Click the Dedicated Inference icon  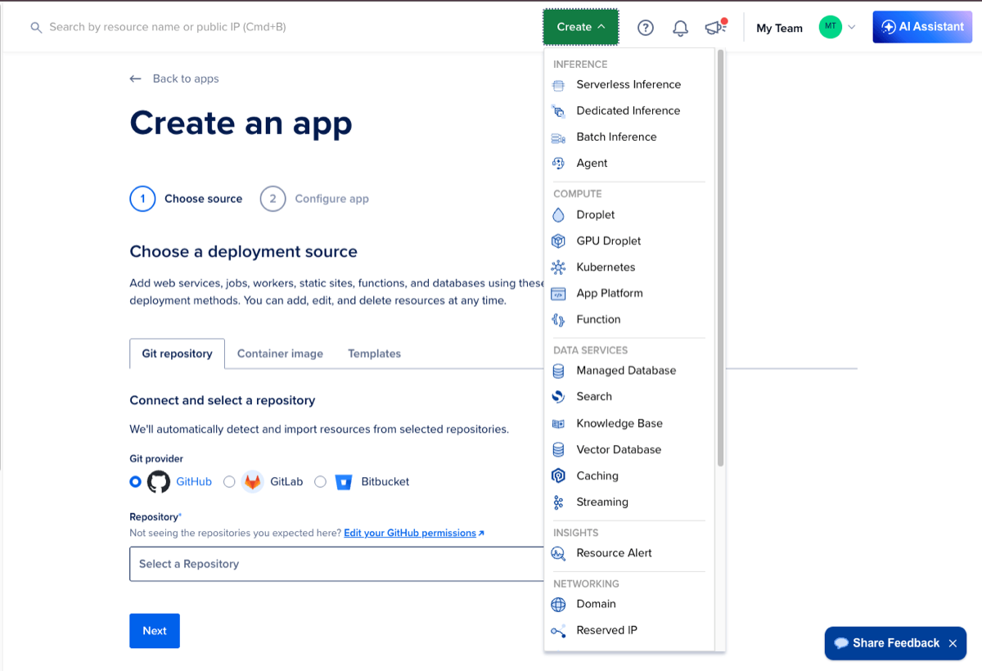(558, 111)
